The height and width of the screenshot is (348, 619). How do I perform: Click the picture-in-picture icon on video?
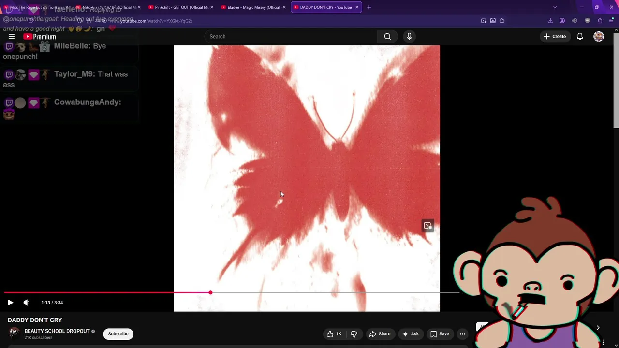click(x=427, y=226)
